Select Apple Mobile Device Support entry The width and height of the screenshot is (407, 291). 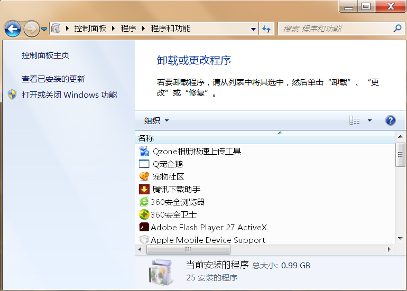click(208, 240)
